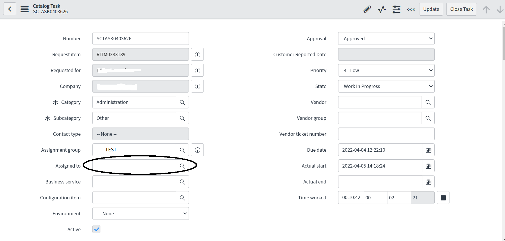Open the attachment paperclip icon
The image size is (505, 241).
point(367,9)
